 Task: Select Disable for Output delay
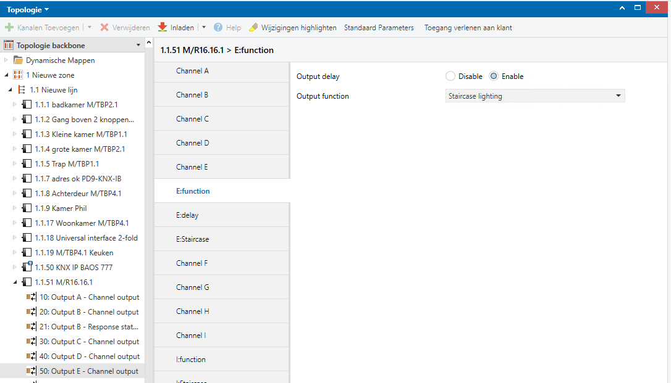point(450,76)
